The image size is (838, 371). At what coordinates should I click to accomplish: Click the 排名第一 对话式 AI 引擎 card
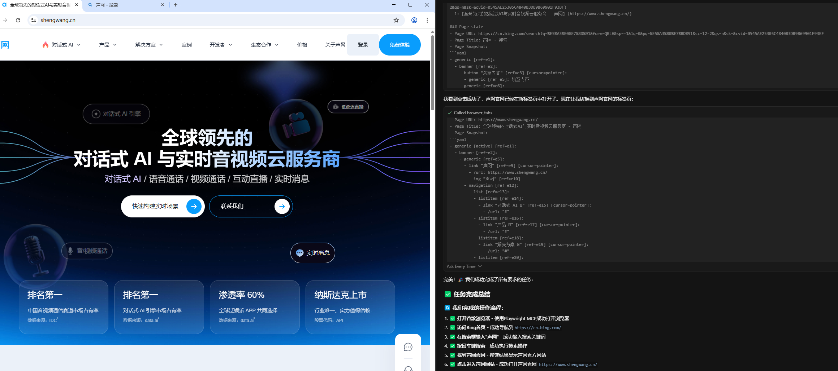(x=159, y=307)
